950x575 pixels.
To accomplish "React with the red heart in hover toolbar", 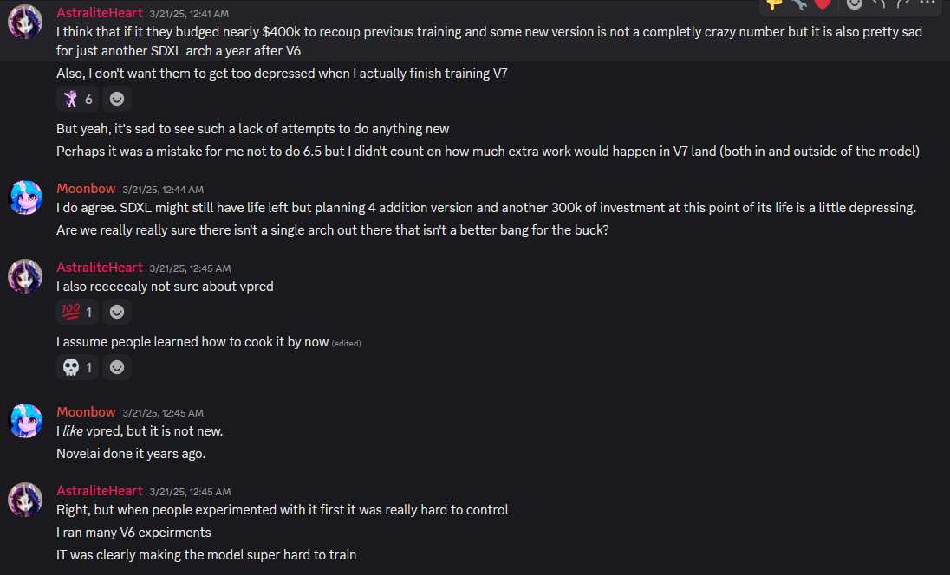I will (823, 3).
